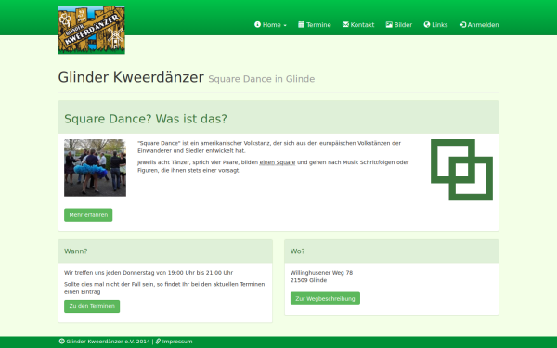Click the 'Wann?' panel heading
The width and height of the screenshot is (557, 348).
coord(76,251)
